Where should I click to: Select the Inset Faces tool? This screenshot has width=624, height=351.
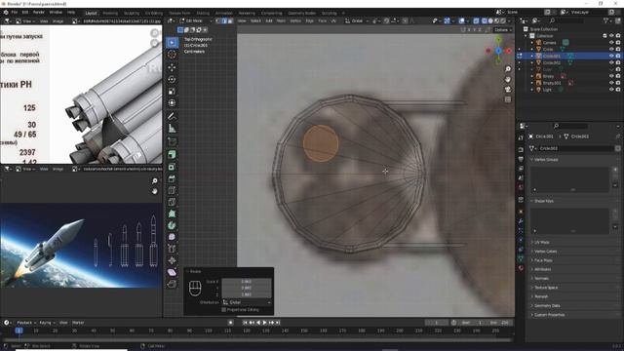pos(172,167)
